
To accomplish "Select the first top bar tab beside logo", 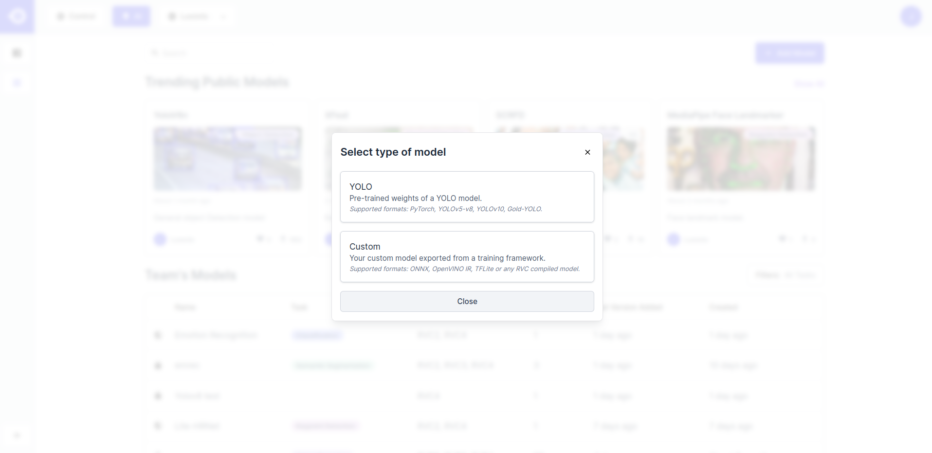I will tap(76, 17).
